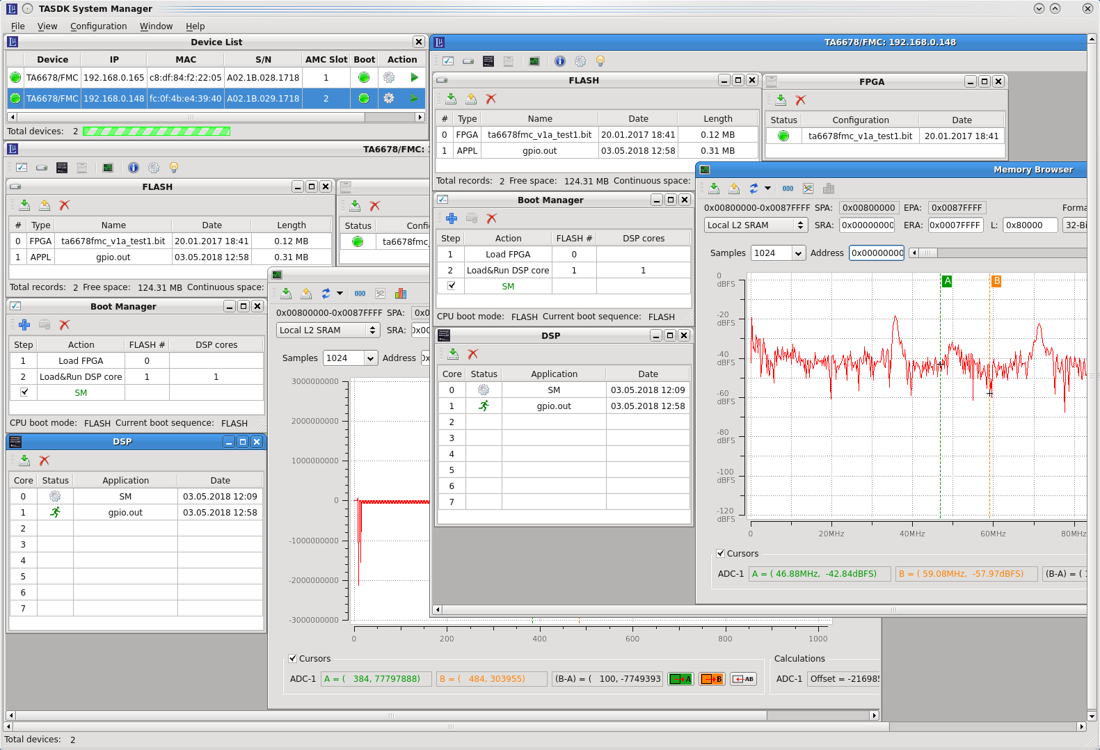Click the green cursor A button
Image resolution: width=1100 pixels, height=750 pixels.
click(x=680, y=679)
